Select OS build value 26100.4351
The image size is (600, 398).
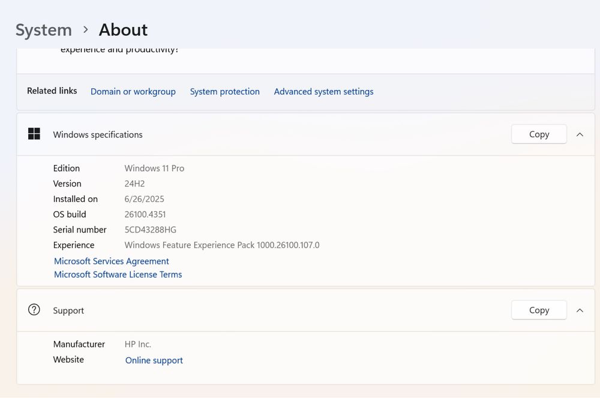[145, 214]
